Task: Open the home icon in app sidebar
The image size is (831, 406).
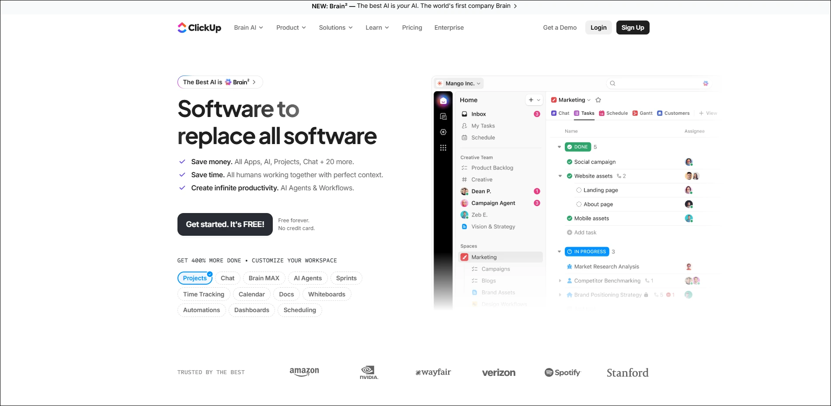Action: pyautogui.click(x=443, y=101)
